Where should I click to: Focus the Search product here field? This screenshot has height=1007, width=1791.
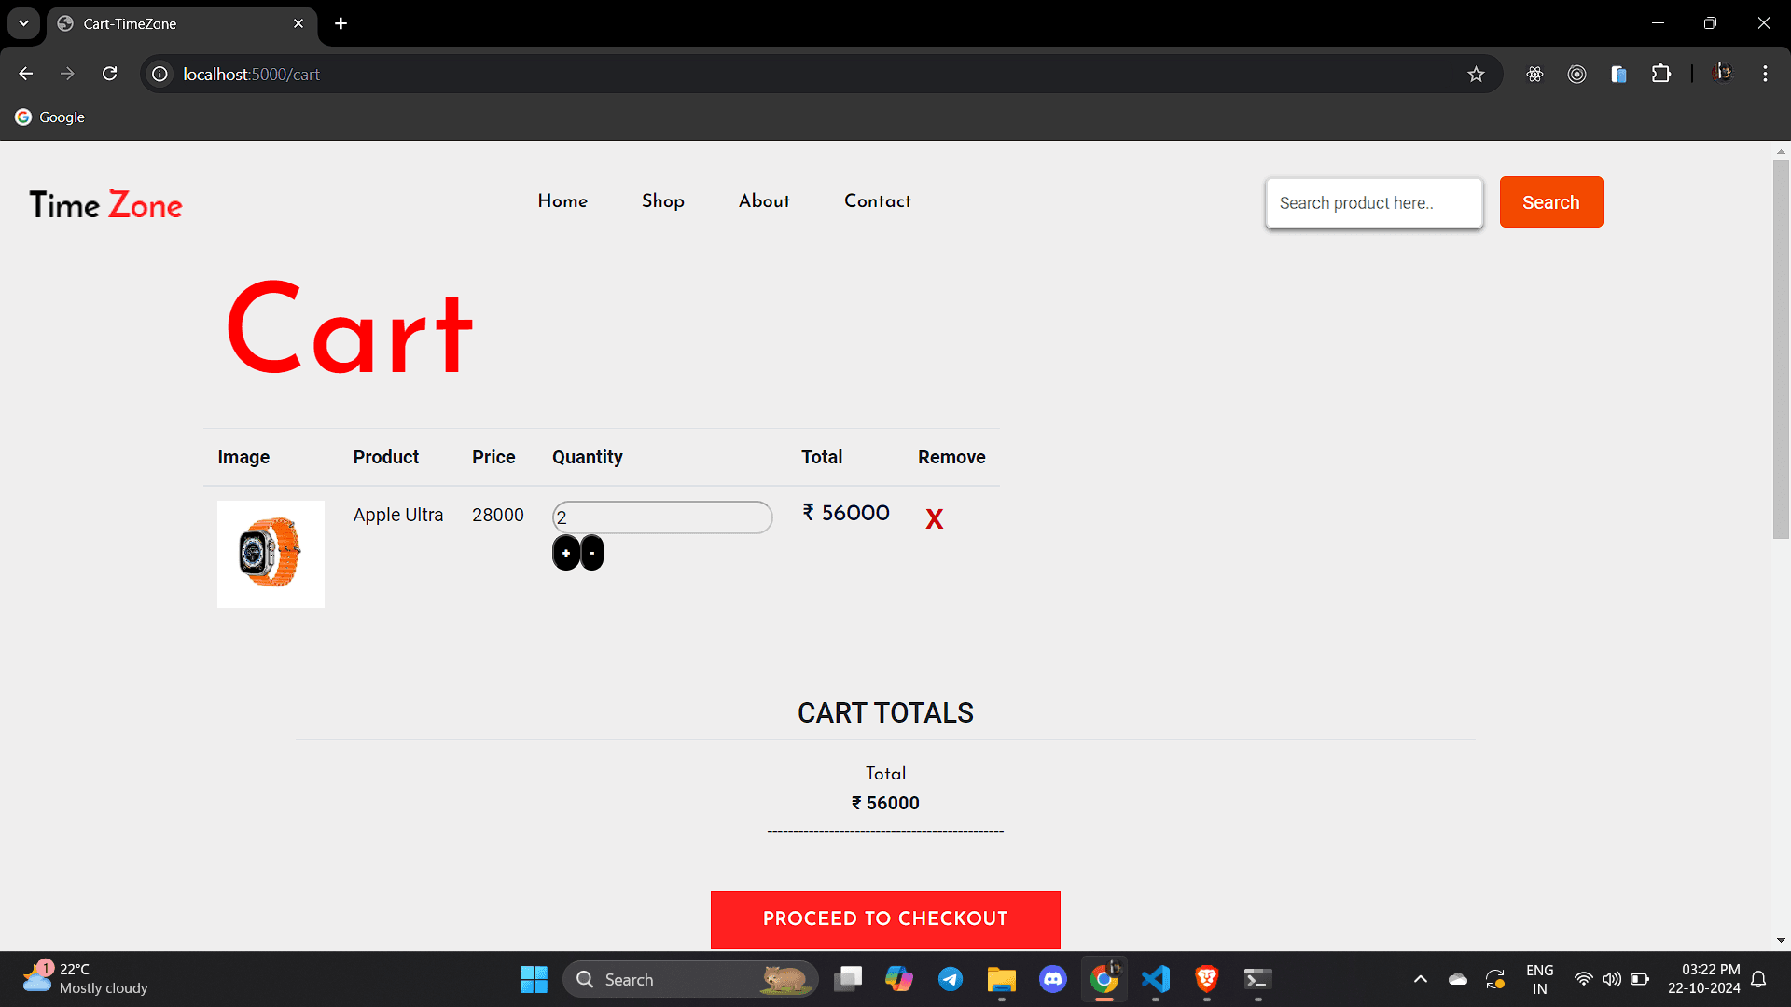point(1374,202)
